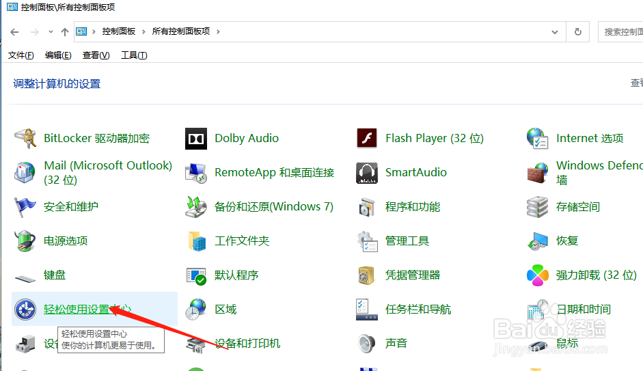Viewport: 643px width, 371px height.
Task: Open the 键盘 keyboard icon
Action: [25, 278]
